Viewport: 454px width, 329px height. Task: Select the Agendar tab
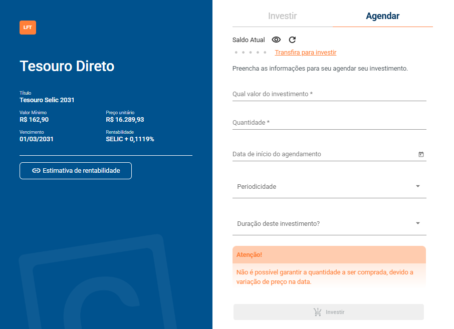(382, 16)
